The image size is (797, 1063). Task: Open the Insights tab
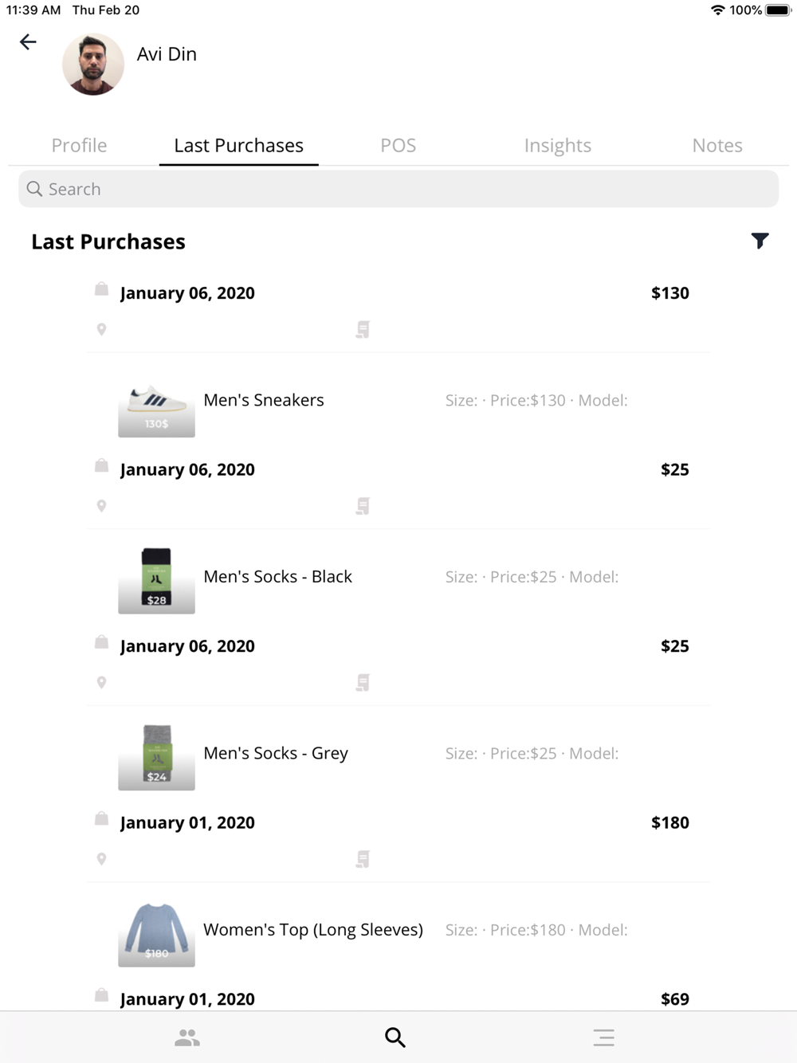[x=558, y=145]
